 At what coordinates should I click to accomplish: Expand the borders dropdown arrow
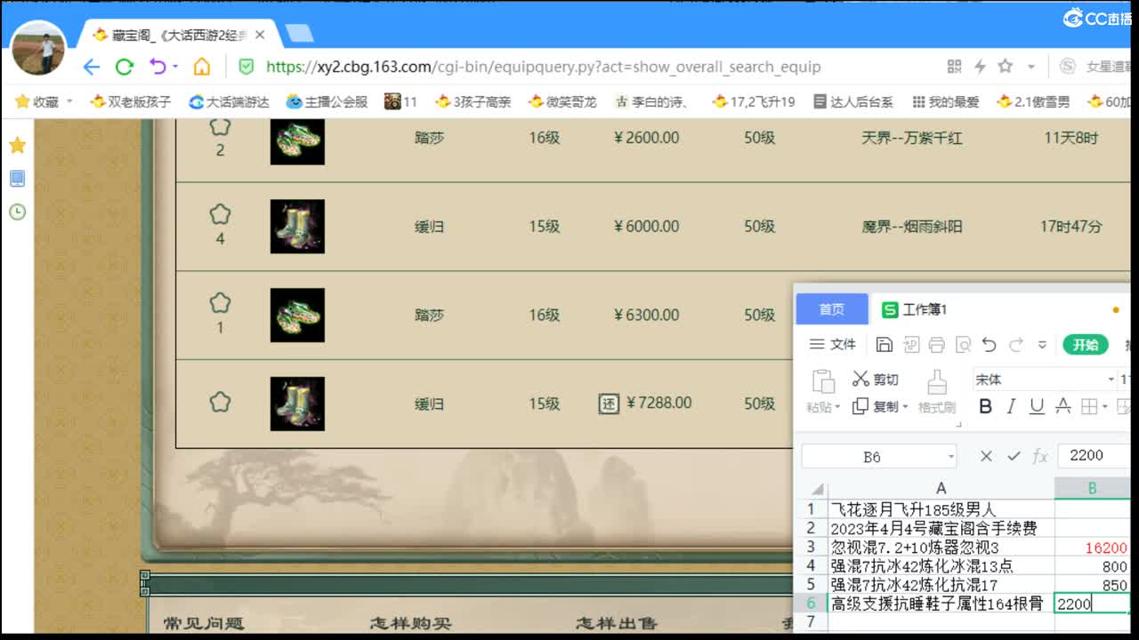pos(1105,407)
